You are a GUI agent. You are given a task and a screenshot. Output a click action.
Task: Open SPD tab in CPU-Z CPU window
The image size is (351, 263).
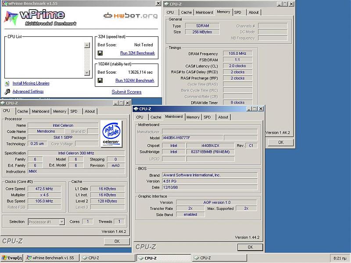[x=74, y=111]
